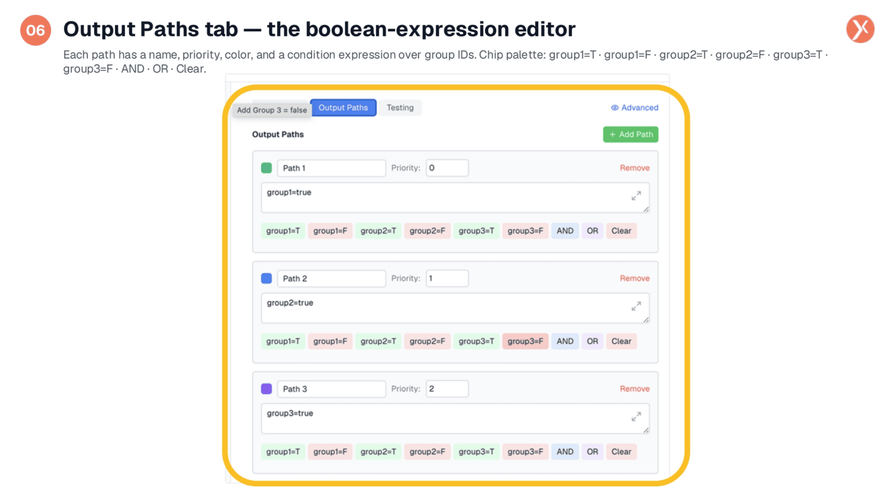Add group3=F chip to Path 1
Screen dimensions: 895x503
[525, 231]
